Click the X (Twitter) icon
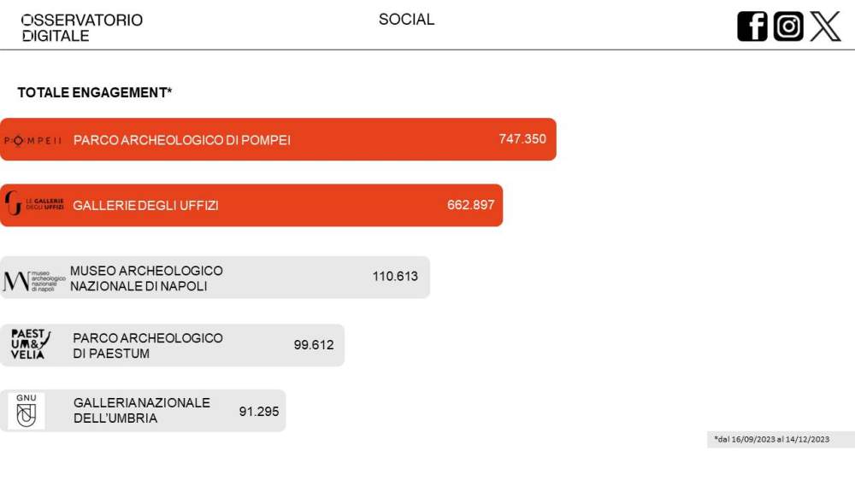855x480 pixels. click(825, 26)
